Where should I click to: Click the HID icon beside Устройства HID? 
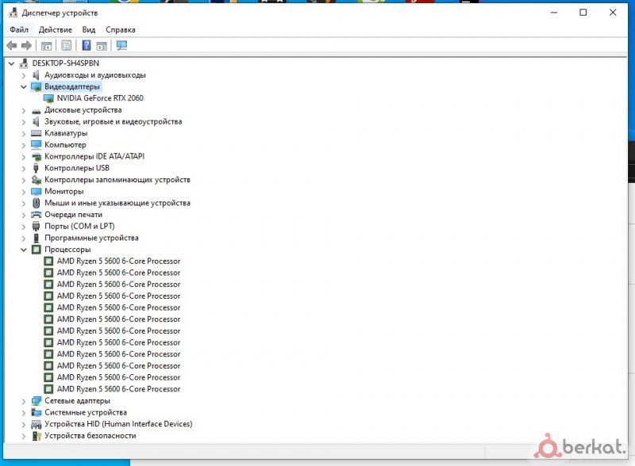36,424
